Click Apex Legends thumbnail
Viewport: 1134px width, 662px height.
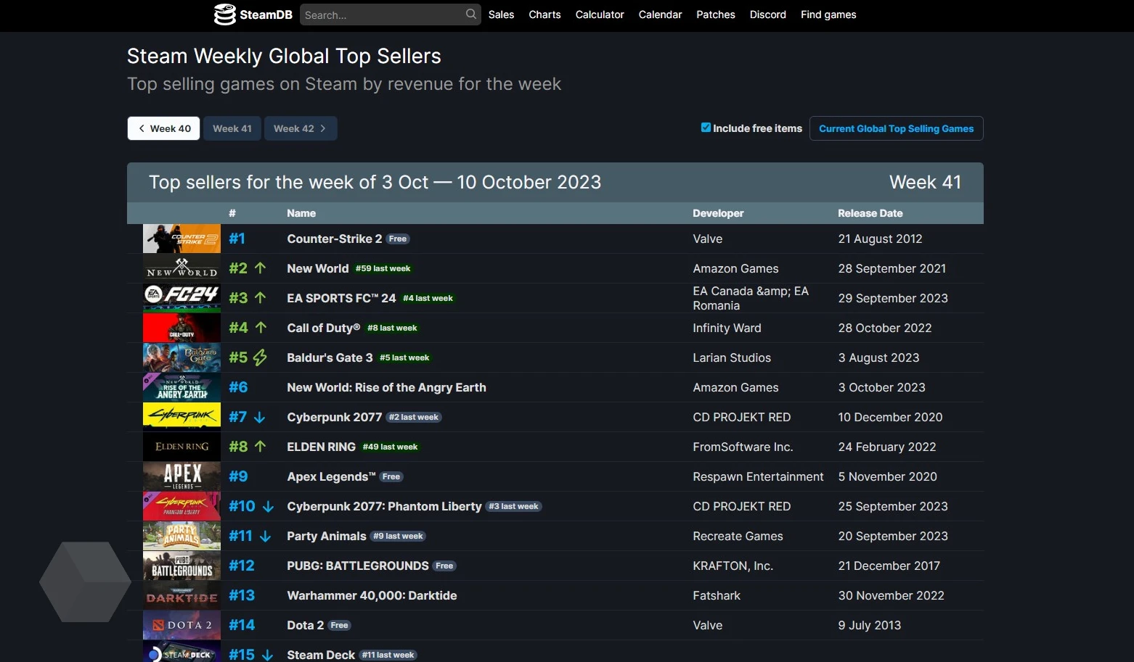coord(181,476)
